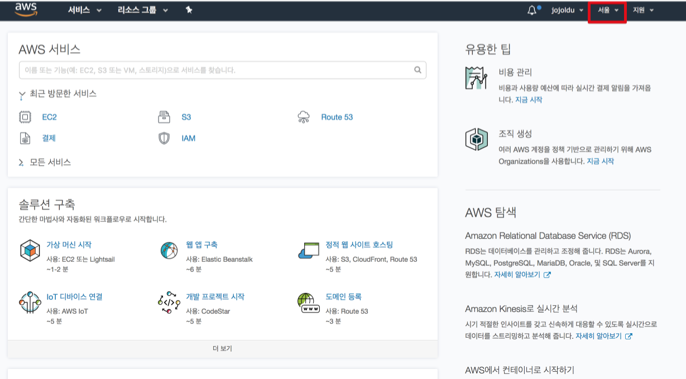Open the 결제 billing link
The image size is (686, 379).
(x=49, y=138)
